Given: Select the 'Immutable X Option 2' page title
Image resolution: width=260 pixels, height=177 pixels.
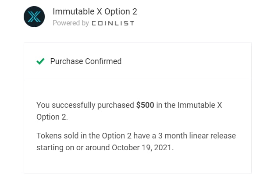Looking at the screenshot, I should pos(95,11).
